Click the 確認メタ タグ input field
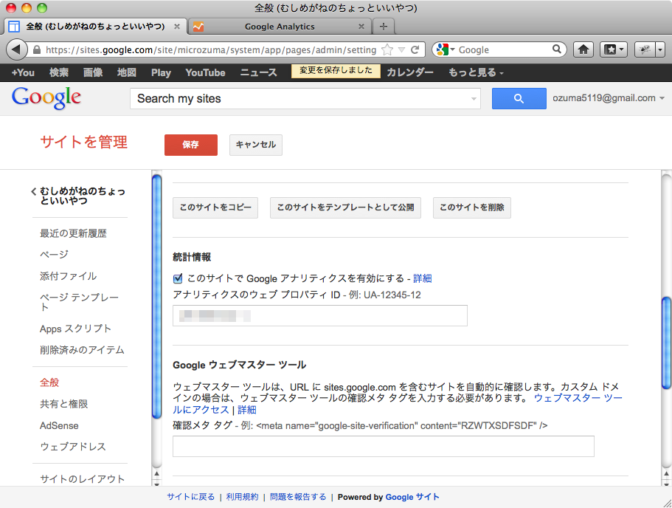The image size is (672, 508). tap(383, 447)
